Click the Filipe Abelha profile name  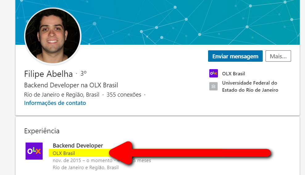48,74
